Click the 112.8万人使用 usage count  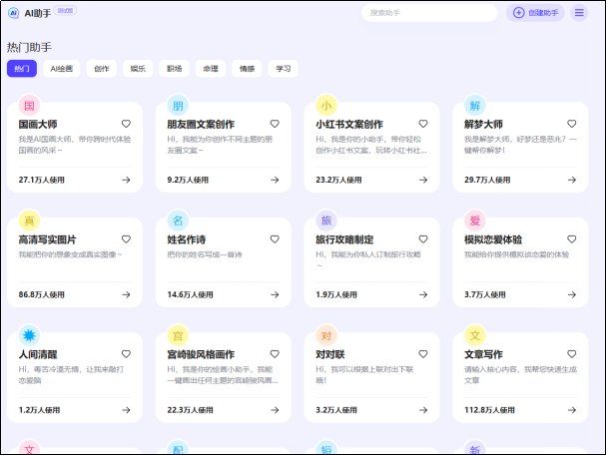click(x=489, y=410)
